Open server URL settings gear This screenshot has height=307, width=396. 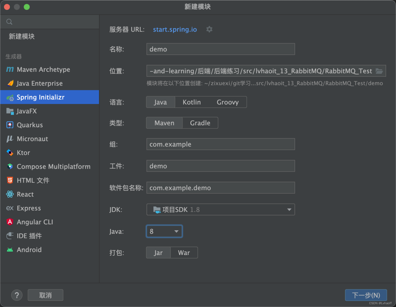click(209, 29)
